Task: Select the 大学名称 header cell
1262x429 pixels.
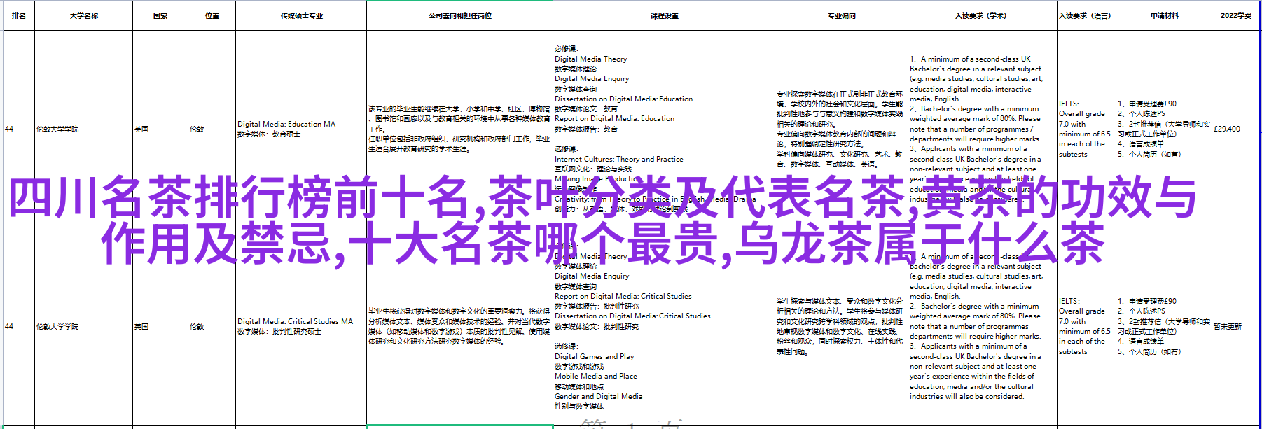Action: 83,15
